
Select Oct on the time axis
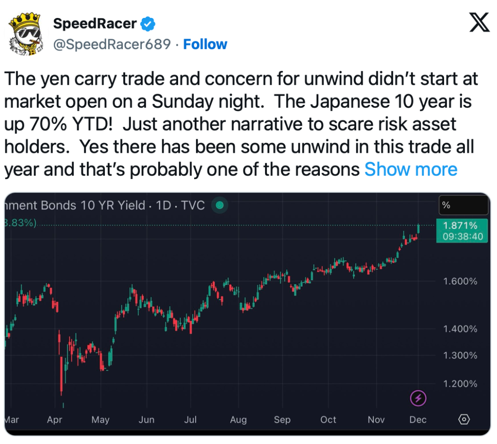pyautogui.click(x=328, y=420)
